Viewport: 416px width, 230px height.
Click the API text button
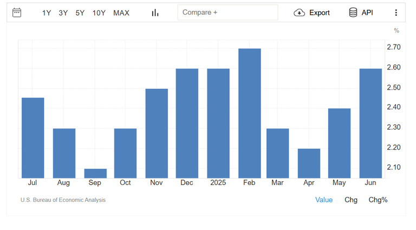[367, 12]
